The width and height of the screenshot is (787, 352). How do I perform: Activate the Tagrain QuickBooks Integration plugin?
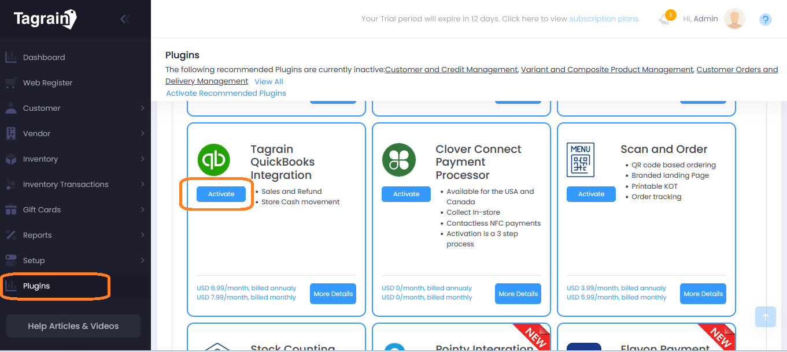[221, 194]
